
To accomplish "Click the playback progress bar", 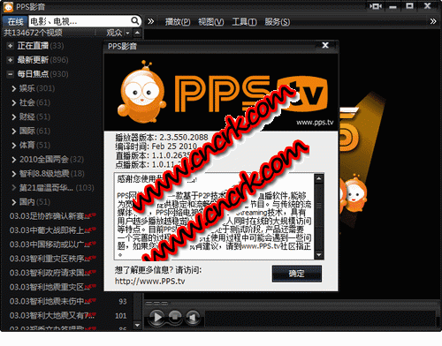I will [x=320, y=319].
